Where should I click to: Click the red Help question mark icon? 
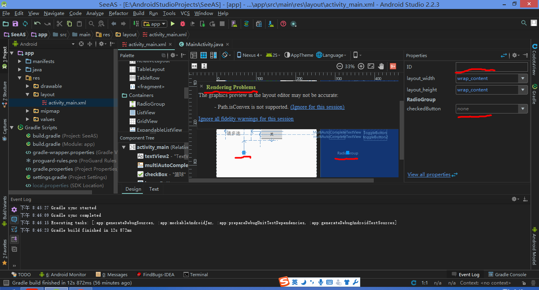283,24
